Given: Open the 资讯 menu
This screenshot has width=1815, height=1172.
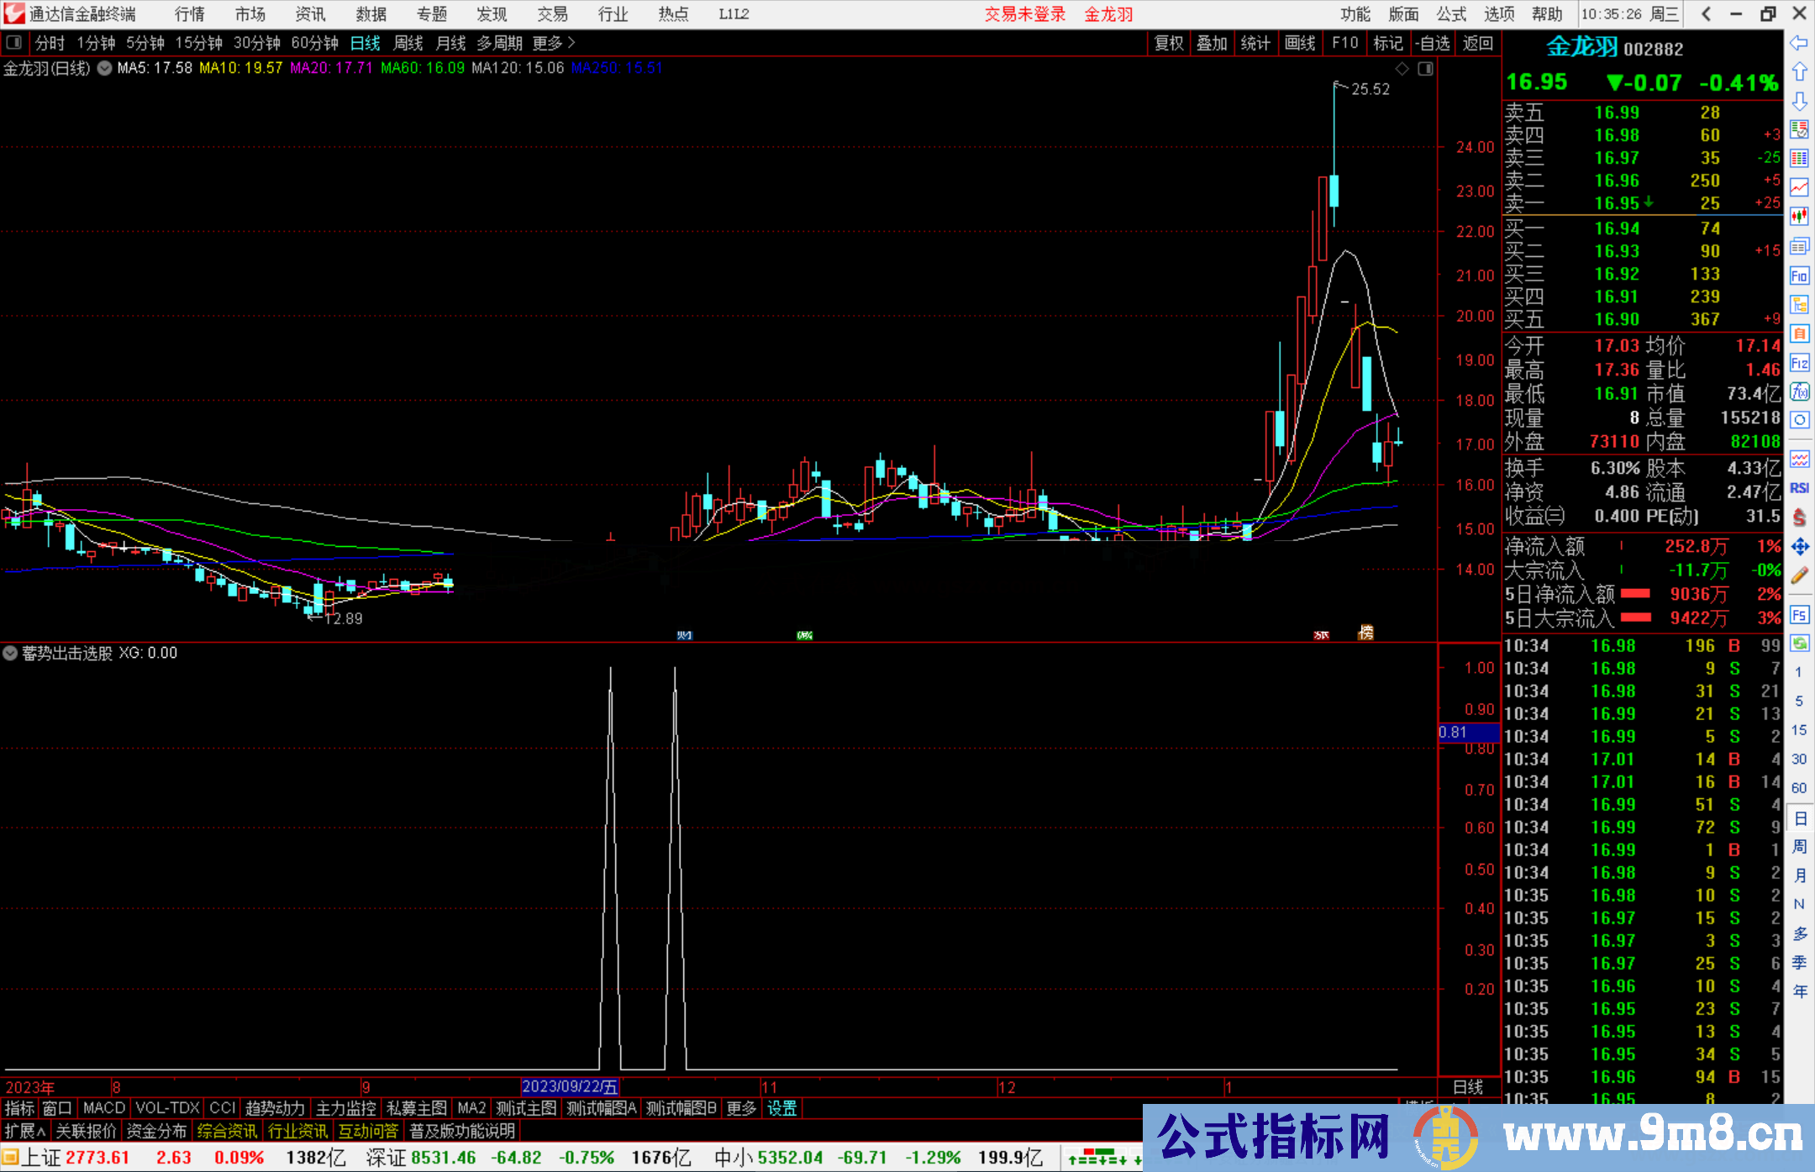Looking at the screenshot, I should click(x=310, y=14).
